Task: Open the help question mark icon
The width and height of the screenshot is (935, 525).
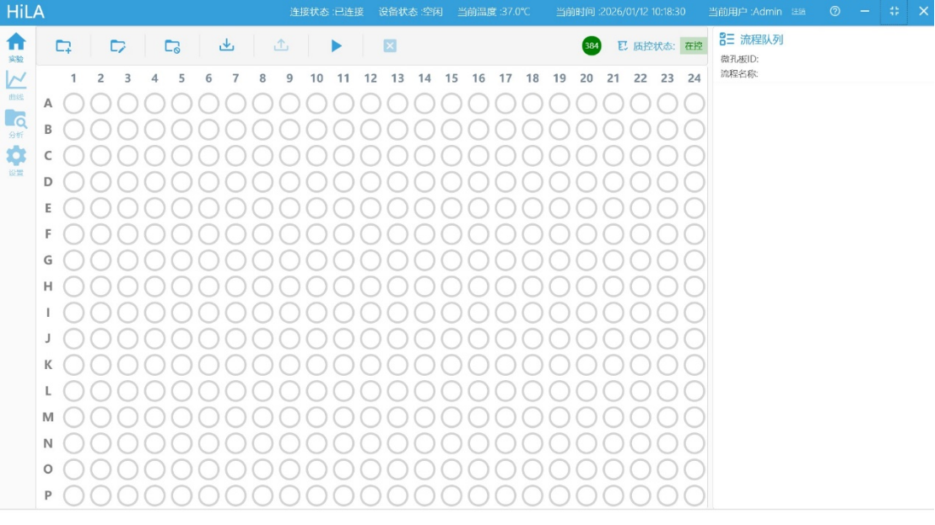Action: pyautogui.click(x=835, y=12)
